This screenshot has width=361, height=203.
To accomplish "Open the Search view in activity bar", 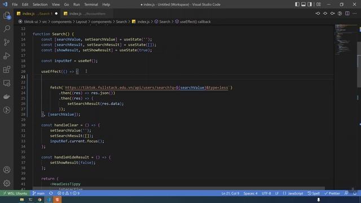I will (7, 29).
